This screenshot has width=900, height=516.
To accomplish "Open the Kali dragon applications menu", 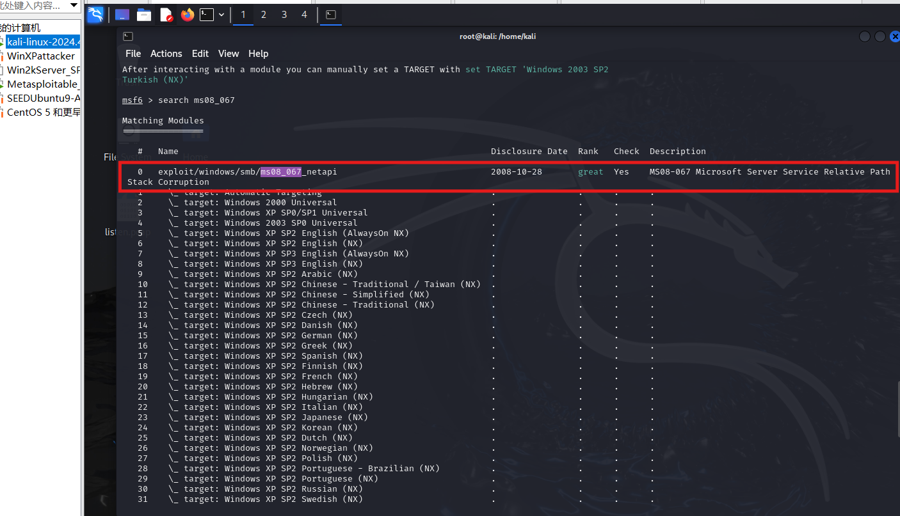I will [95, 15].
